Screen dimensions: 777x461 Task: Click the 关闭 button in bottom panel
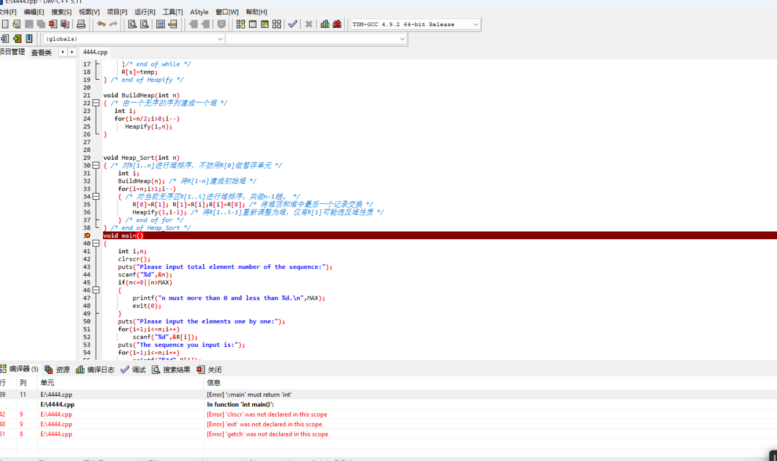point(210,370)
